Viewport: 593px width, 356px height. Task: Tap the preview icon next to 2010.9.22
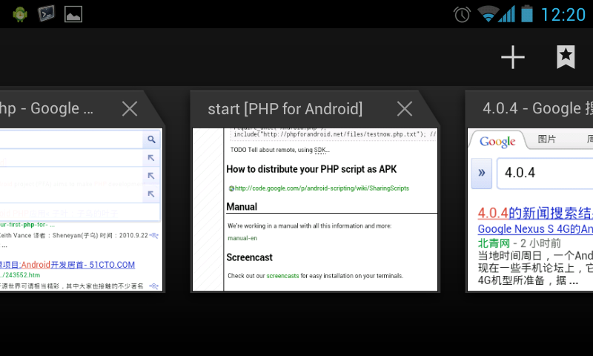[x=154, y=235]
